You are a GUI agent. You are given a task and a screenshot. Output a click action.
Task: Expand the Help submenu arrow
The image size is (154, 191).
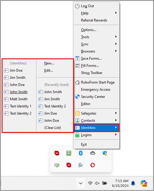coord(116,13)
